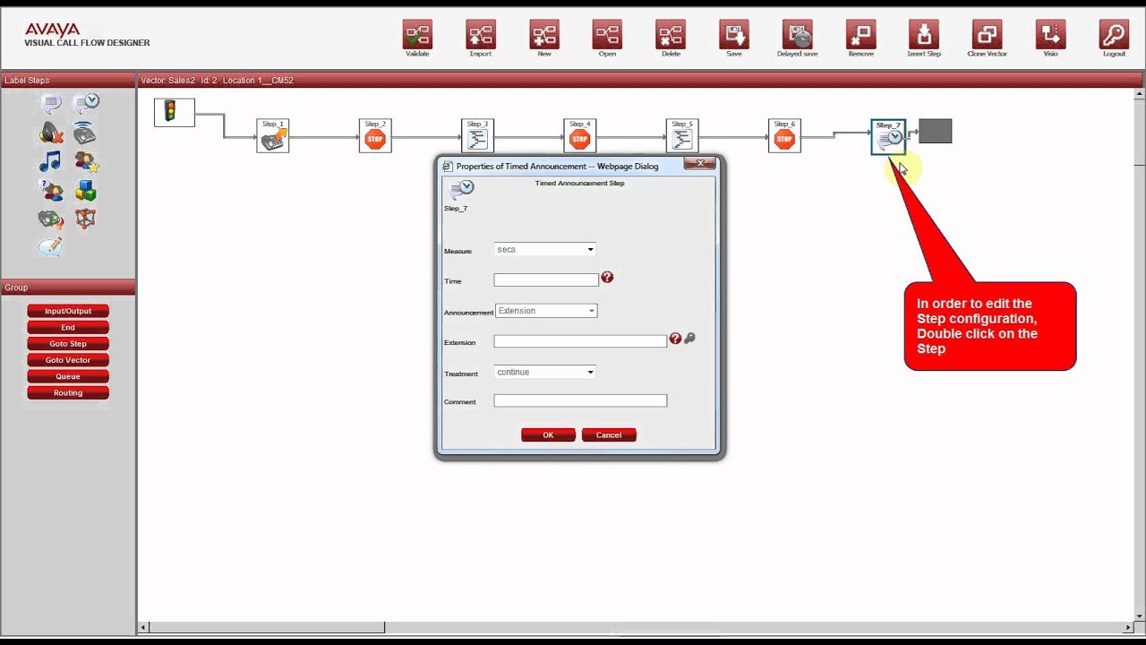Select the pencil speech bubble comment icon

pos(51,246)
